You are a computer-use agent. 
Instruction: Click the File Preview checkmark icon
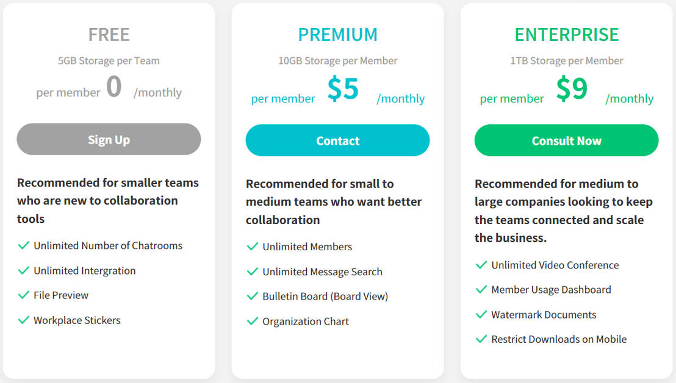click(x=24, y=295)
